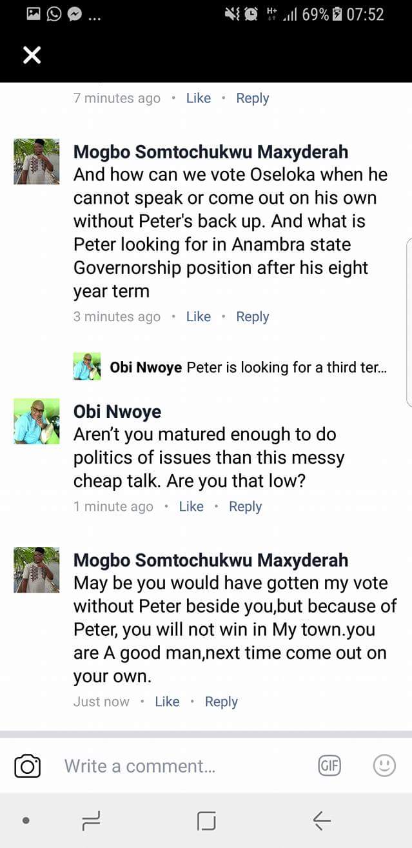
Task: Tap the WhatsApp notification icon in status bar
Action: point(54,14)
